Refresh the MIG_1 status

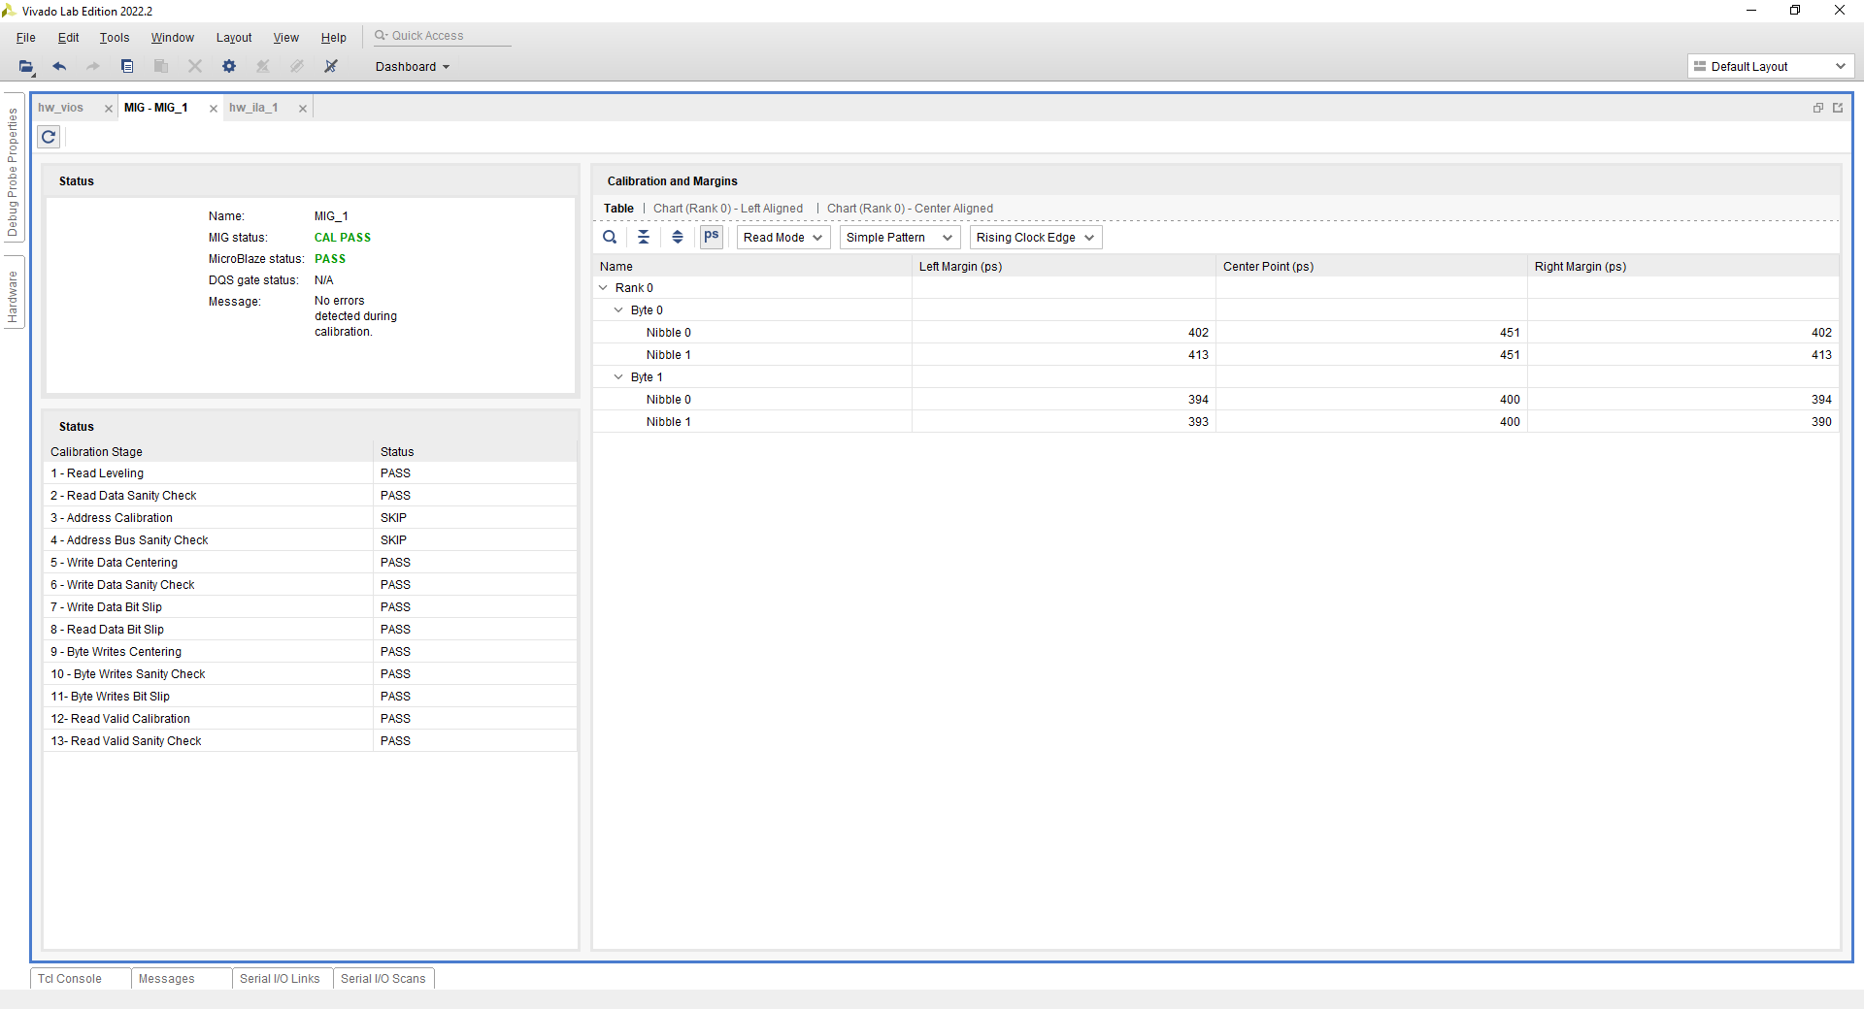coord(49,137)
